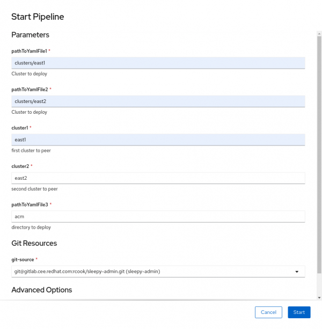Click the 'second cluster to peer' description
The width and height of the screenshot is (322, 329).
tap(34, 189)
